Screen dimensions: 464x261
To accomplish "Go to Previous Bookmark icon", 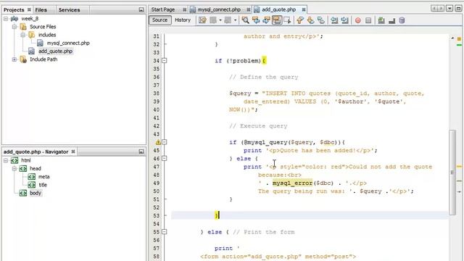I will [x=300, y=20].
